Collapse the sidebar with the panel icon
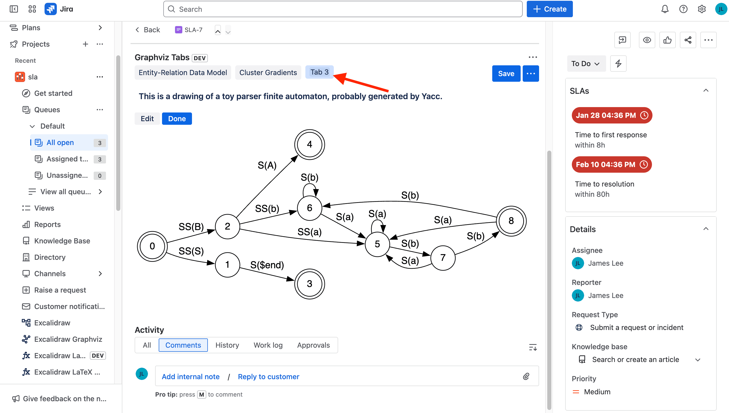The image size is (729, 413). (14, 9)
